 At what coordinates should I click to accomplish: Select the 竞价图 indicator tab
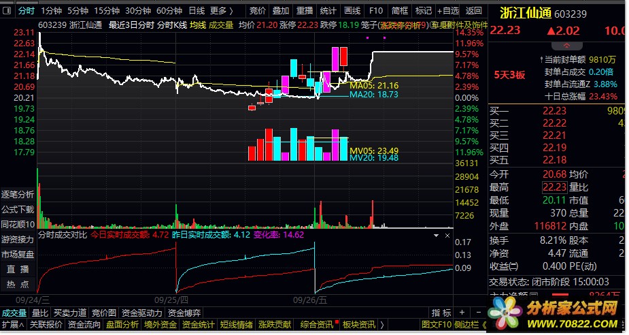point(104,313)
